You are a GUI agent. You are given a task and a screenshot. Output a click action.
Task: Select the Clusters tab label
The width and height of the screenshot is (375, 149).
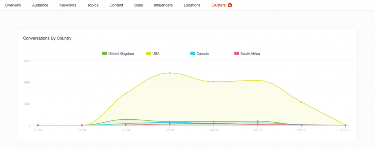pos(218,5)
